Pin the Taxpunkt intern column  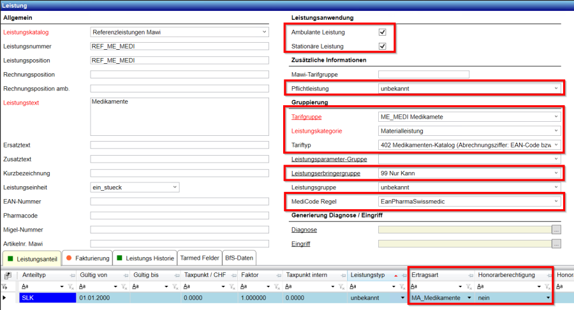pos(343,275)
